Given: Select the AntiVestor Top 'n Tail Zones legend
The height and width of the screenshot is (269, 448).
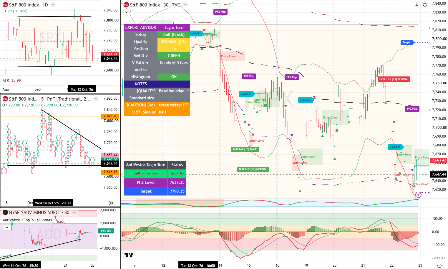Looking at the screenshot, I should tap(27, 220).
